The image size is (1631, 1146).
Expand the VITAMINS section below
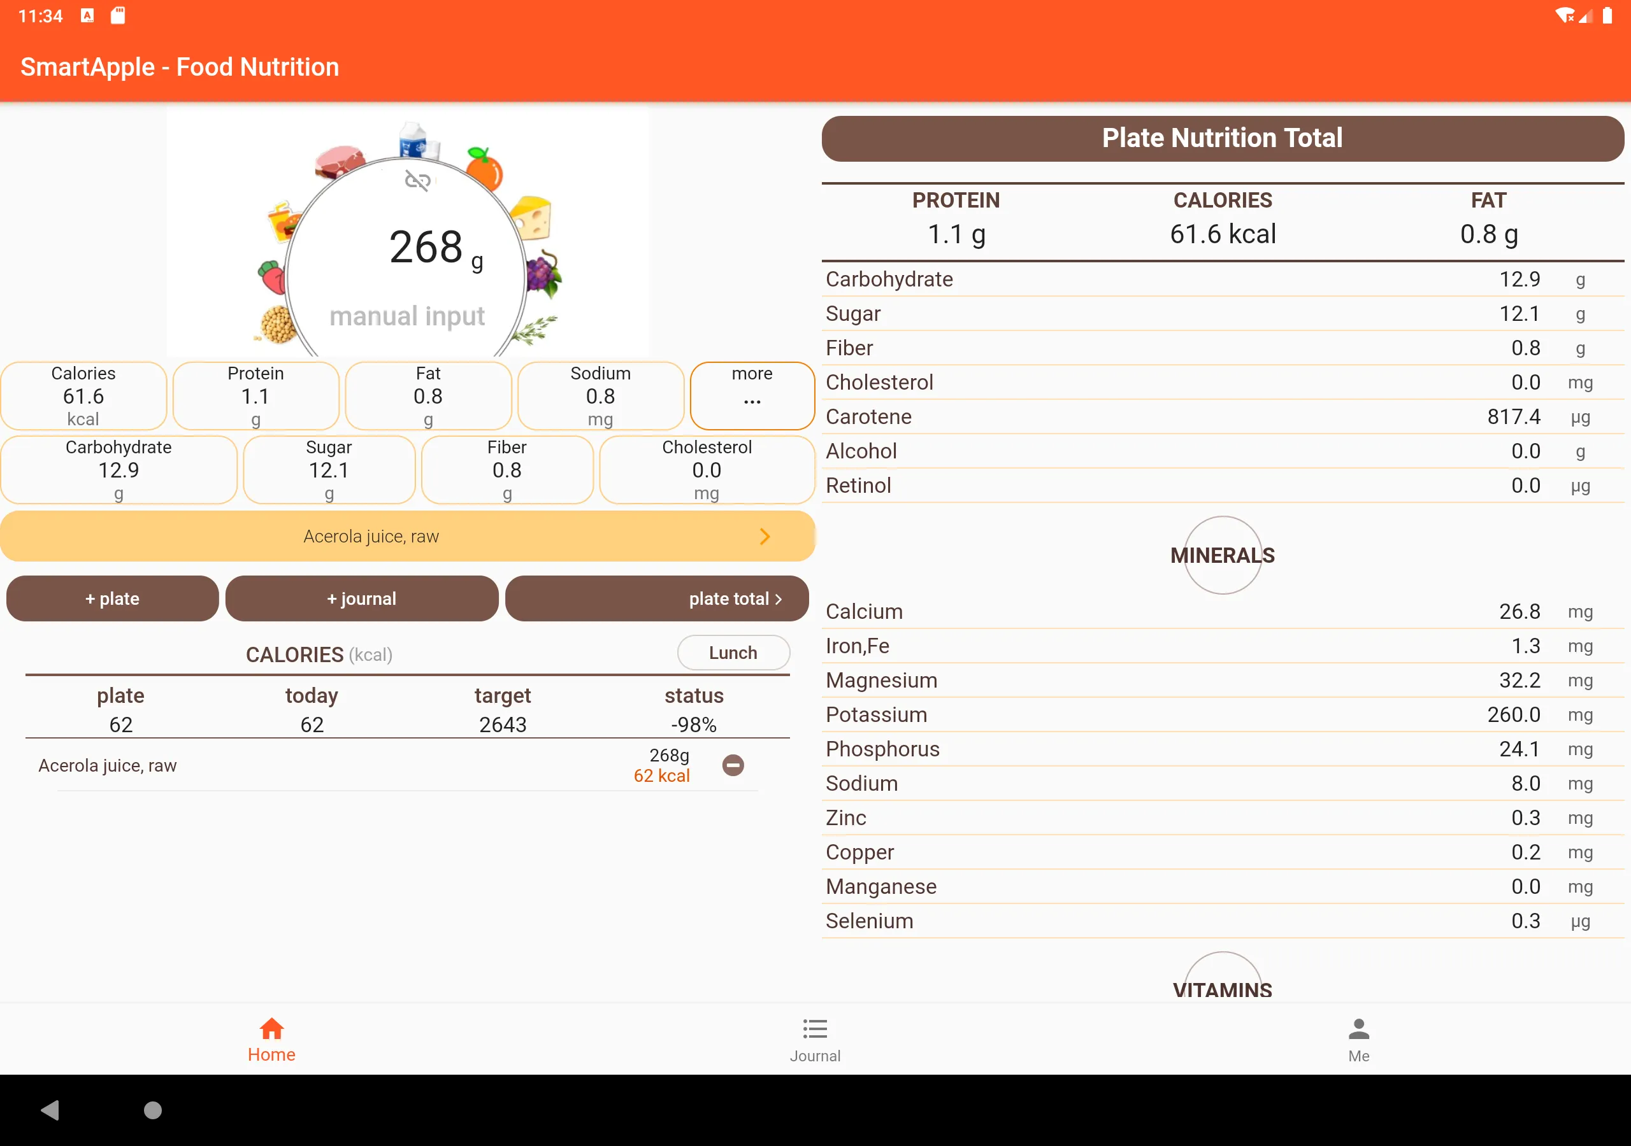pos(1221,989)
